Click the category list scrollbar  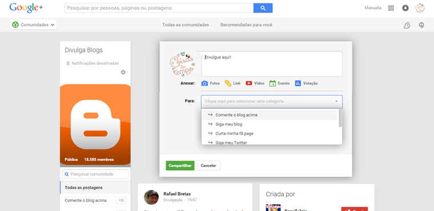[340, 118]
